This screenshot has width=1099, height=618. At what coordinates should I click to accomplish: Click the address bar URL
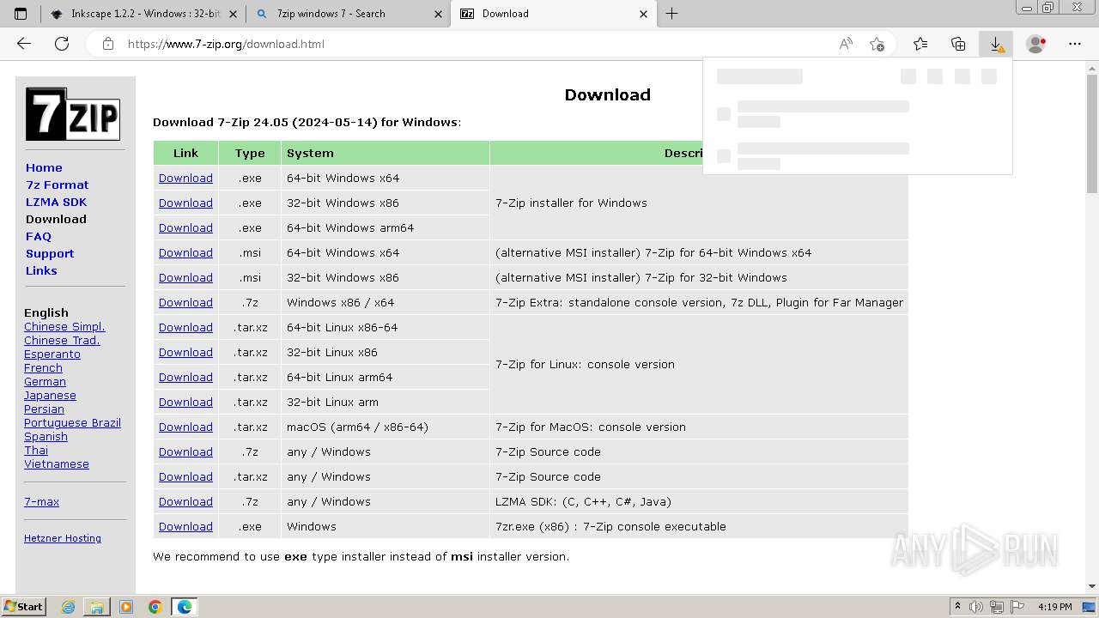click(x=226, y=44)
